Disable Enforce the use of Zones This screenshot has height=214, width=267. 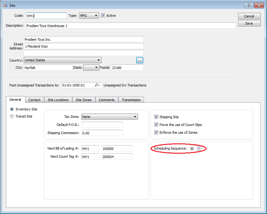[x=156, y=133]
